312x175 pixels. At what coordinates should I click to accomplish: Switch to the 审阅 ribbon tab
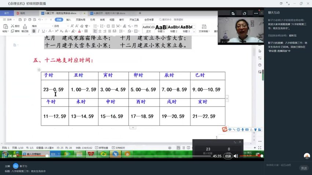click(102, 19)
